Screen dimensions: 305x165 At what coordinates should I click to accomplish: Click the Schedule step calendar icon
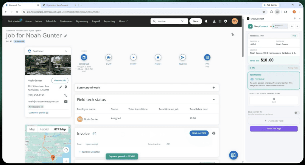84,57
